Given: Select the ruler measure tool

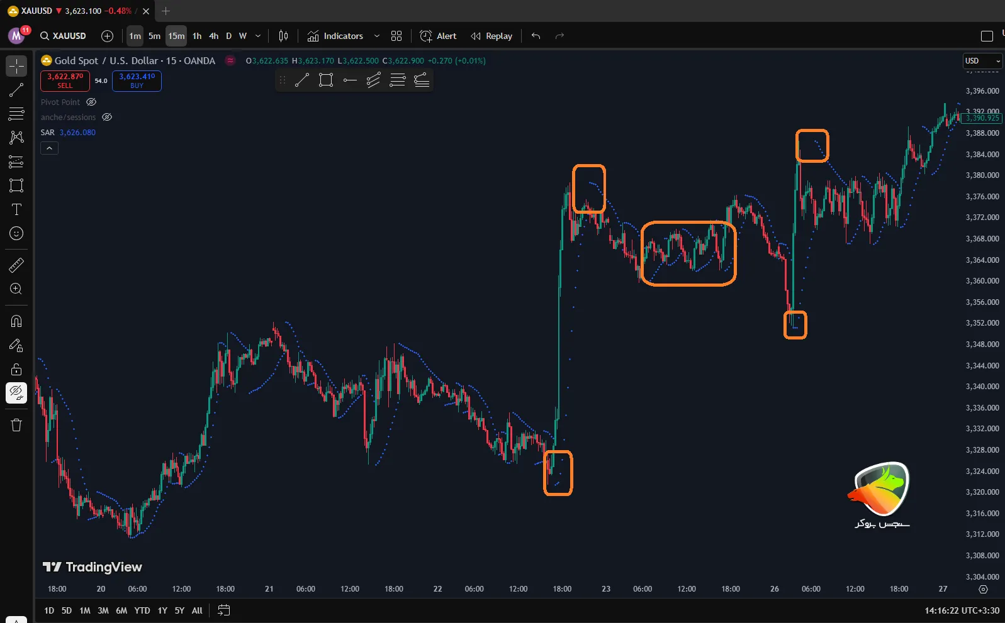Looking at the screenshot, I should (16, 265).
